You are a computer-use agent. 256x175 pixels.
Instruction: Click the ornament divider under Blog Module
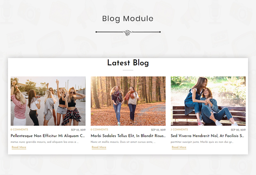[128, 32]
